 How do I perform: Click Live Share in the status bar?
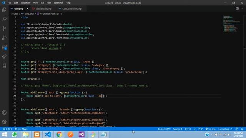[x=21, y=129]
